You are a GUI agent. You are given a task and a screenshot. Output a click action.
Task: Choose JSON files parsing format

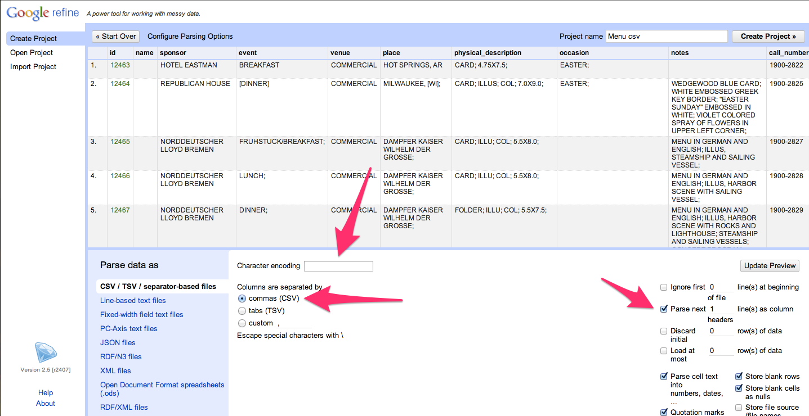tap(118, 343)
